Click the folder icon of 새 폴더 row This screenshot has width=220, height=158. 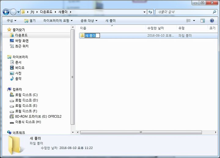click(x=82, y=35)
